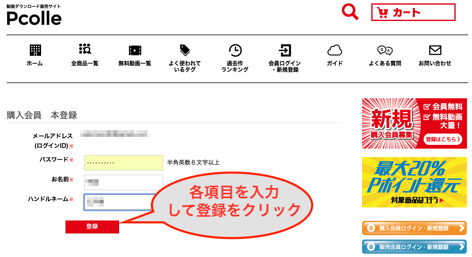
Task: Open the 最大20% Pポイント還元 yellow banner
Action: tap(414, 182)
